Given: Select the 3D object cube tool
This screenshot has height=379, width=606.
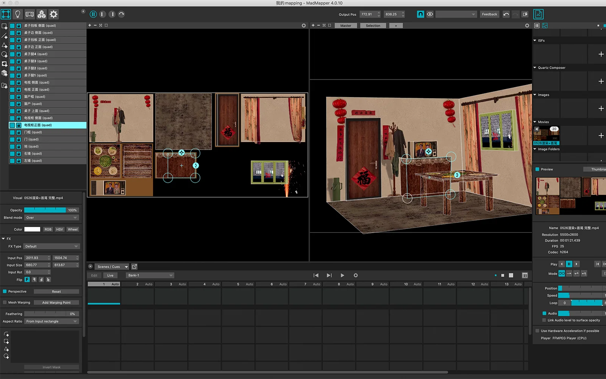Looking at the screenshot, I should coord(5,73).
